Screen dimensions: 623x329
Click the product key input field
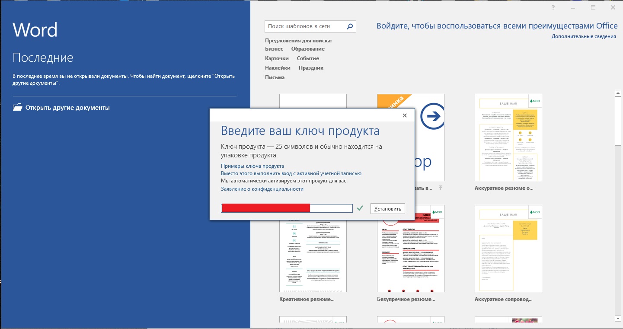tap(287, 208)
